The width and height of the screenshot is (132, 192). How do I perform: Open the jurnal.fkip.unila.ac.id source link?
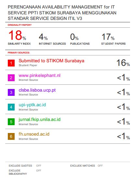tap(40, 120)
